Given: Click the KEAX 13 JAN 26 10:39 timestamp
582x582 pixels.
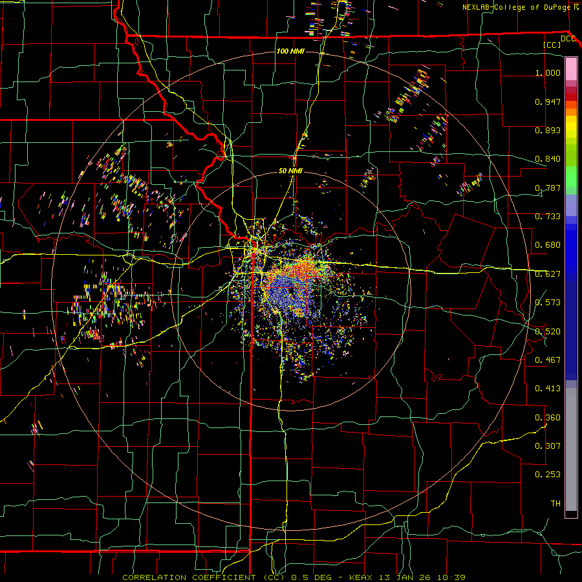Looking at the screenshot, I should pyautogui.click(x=407, y=577).
